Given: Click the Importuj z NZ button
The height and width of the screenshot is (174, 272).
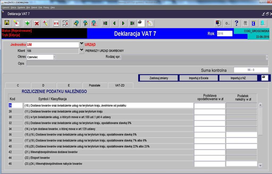Looking at the screenshot, I should point(238,78).
